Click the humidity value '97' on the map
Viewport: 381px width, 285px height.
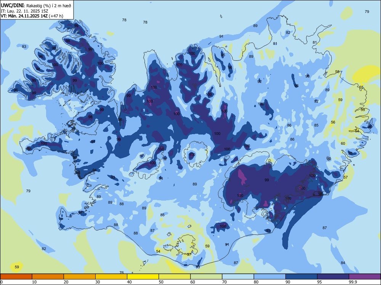[80, 212]
